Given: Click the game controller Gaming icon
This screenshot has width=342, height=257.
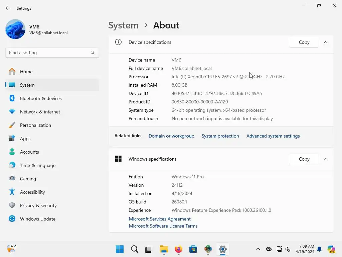Looking at the screenshot, I should pyautogui.click(x=12, y=178).
